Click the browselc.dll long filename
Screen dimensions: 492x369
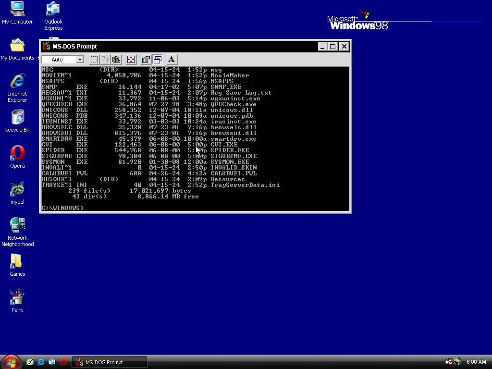coord(234,127)
